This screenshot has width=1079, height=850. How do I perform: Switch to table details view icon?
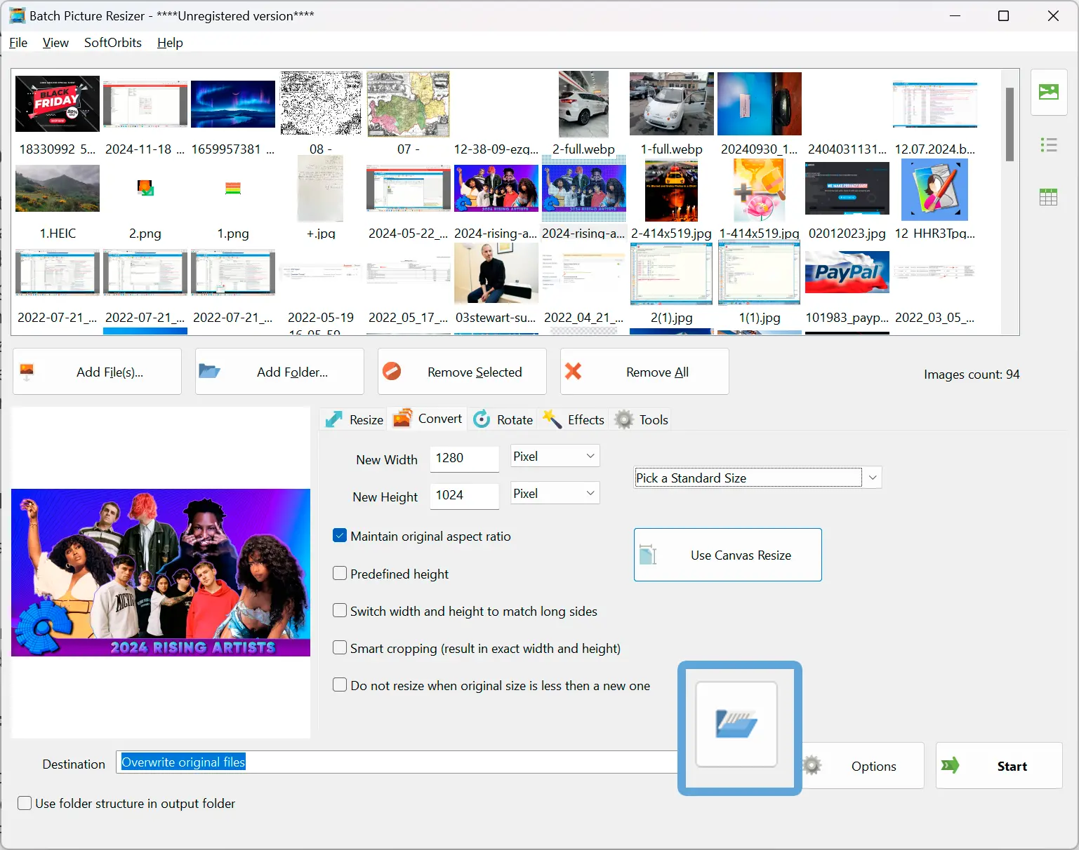point(1048,197)
